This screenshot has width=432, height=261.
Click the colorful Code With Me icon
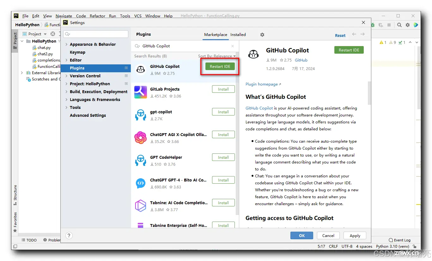coord(416,25)
